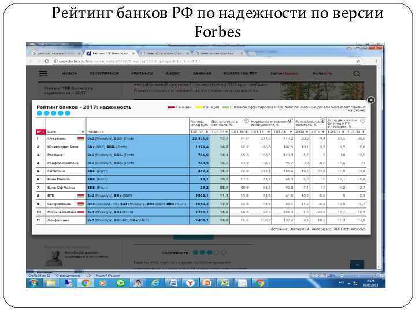Select the Райффайзенбанк row name
Screen dimensions: 416x312
tap(63, 163)
